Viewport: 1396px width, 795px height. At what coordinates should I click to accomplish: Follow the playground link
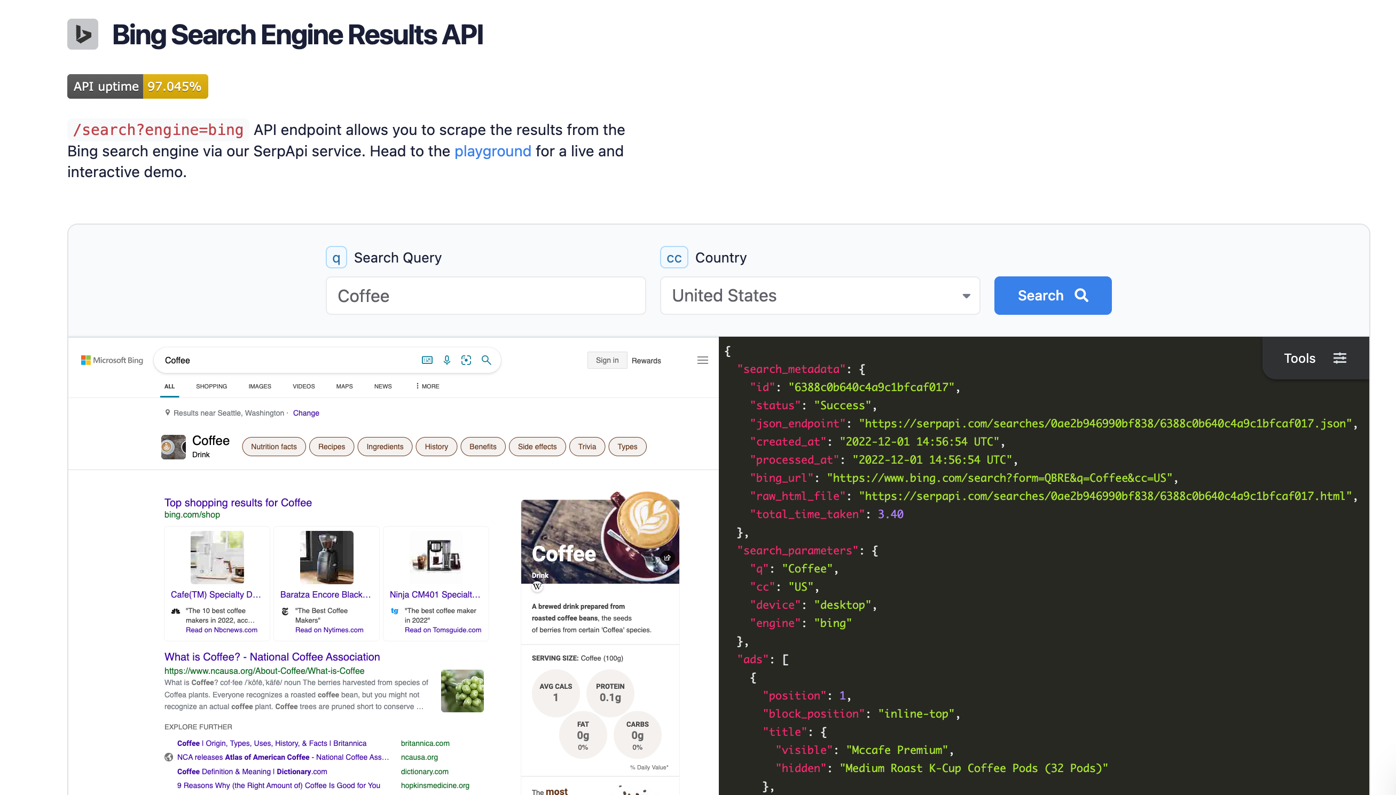pyautogui.click(x=492, y=151)
